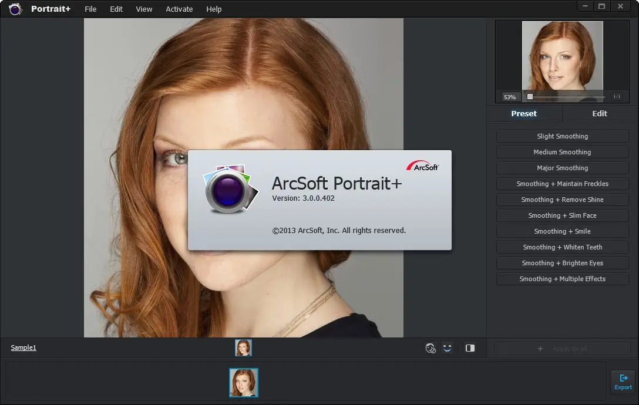Apply the Slight Smoothing preset
Screen dimensions: 639x405
562,136
